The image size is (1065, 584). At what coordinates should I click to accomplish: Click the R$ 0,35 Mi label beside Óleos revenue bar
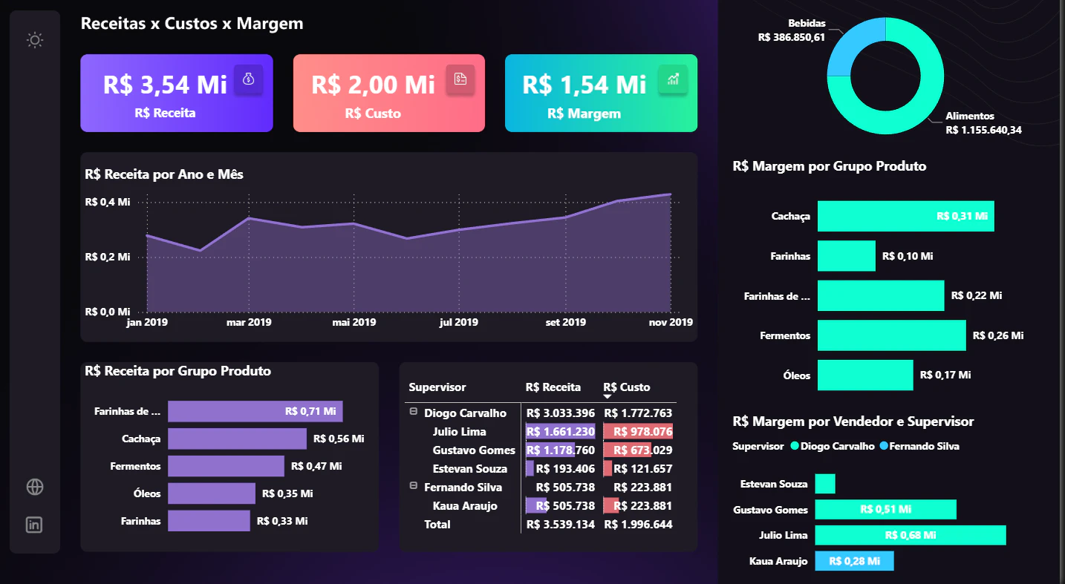tap(287, 493)
